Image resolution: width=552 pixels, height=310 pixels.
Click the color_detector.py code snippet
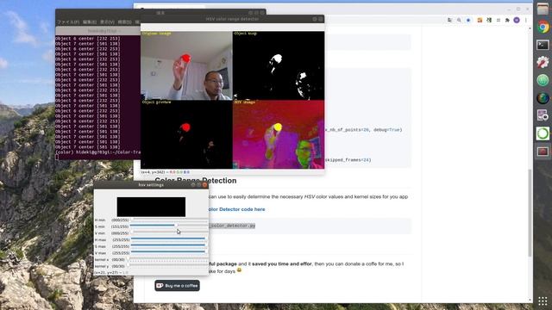point(232,226)
